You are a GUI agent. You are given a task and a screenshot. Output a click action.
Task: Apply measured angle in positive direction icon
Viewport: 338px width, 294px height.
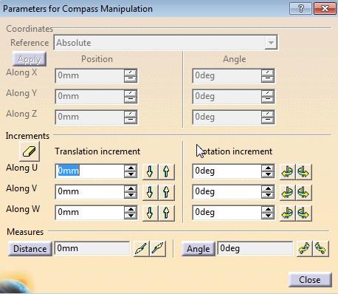320,248
